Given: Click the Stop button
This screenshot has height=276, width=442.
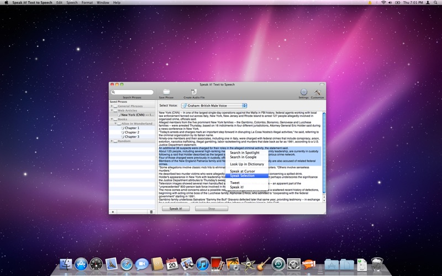Looking at the screenshot, I should pyautogui.click(x=212, y=209).
